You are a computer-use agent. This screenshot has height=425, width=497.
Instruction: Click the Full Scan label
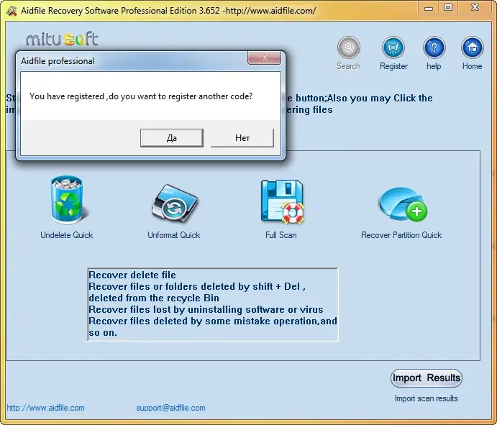point(281,235)
